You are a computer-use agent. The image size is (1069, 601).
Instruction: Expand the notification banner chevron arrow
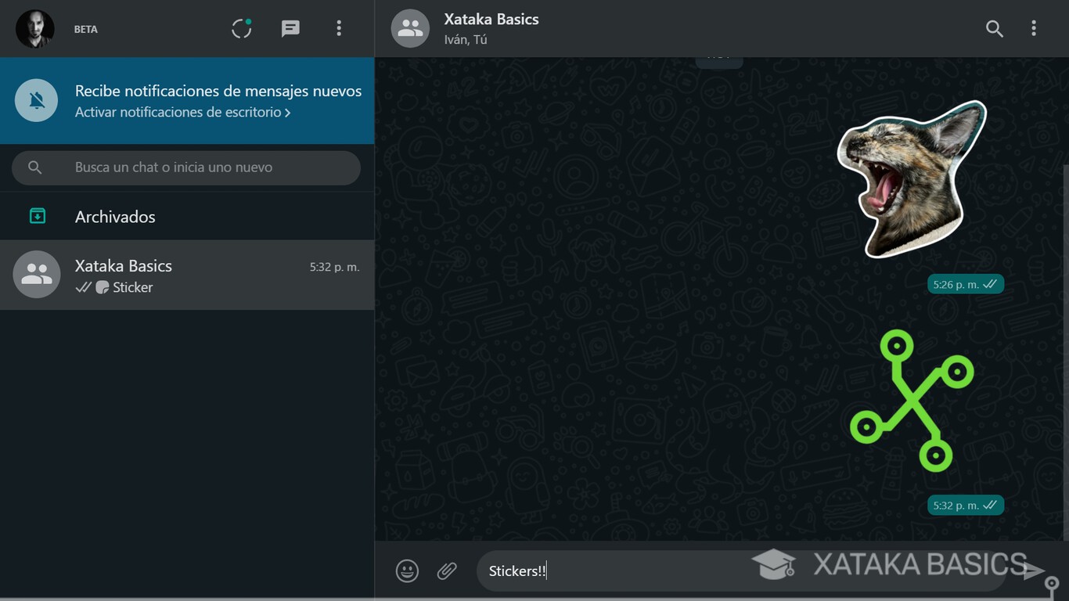pos(286,112)
